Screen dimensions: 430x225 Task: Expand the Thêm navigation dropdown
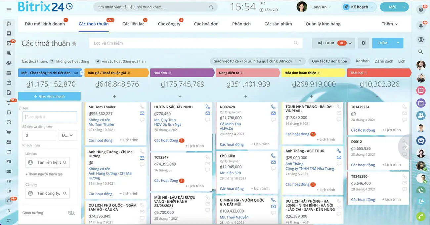[390, 24]
